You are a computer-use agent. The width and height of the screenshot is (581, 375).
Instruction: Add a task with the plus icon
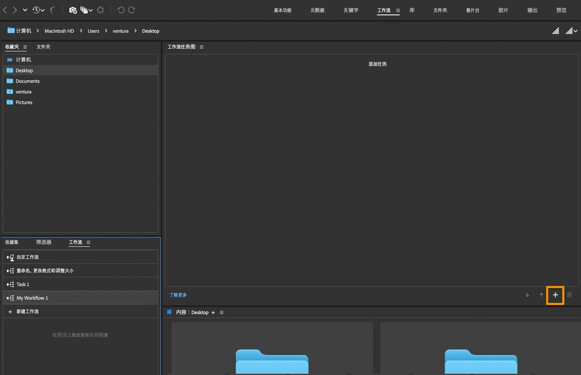click(555, 295)
